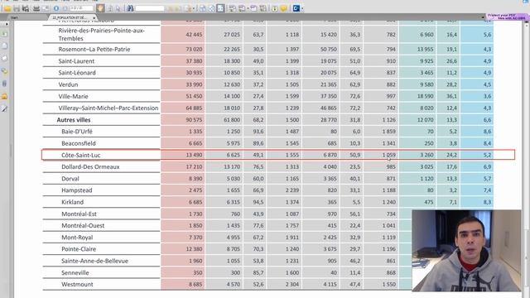
Task: Click the blue icon at toolbar end
Action: (296, 8)
